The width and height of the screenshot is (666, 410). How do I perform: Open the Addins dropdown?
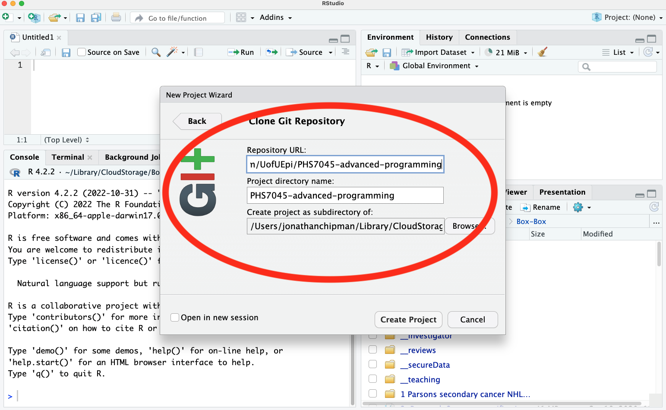(x=276, y=18)
